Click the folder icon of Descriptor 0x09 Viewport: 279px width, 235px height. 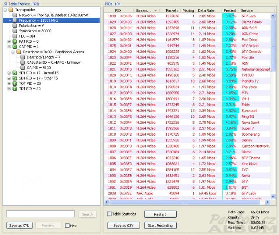point(19,52)
